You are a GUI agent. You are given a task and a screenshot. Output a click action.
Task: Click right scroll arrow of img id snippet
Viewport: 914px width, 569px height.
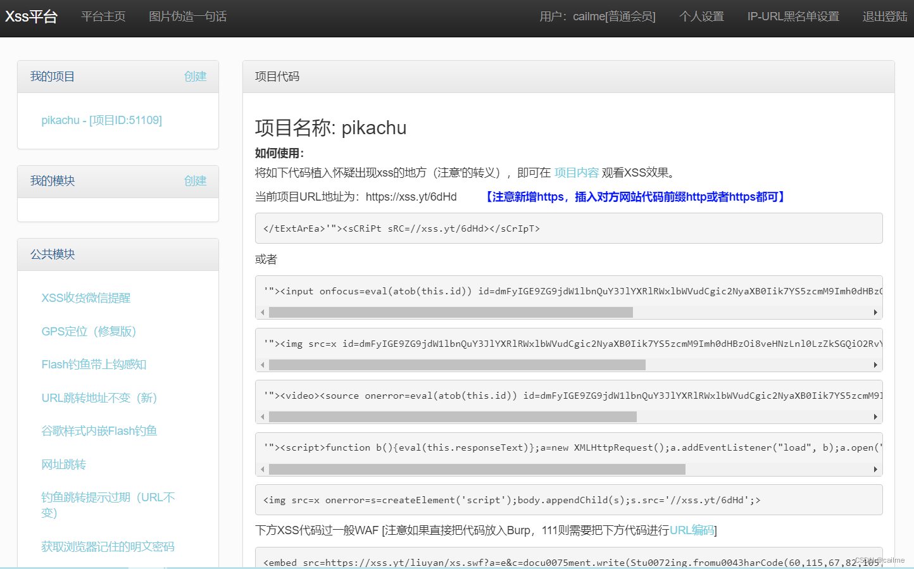pos(875,365)
